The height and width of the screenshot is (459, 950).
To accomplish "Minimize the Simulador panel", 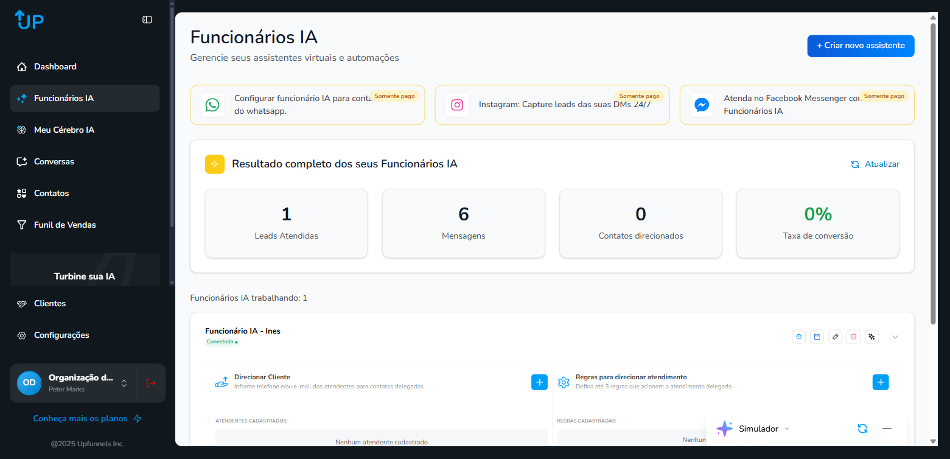I will tap(887, 429).
